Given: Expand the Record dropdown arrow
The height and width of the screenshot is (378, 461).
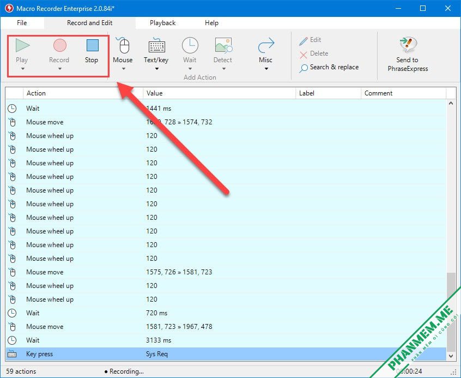Looking at the screenshot, I should click(60, 69).
